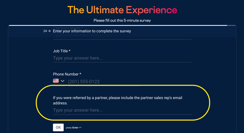Focus the Job Title answer field
Image resolution: width=244 pixels, height=133 pixels.
122,58
